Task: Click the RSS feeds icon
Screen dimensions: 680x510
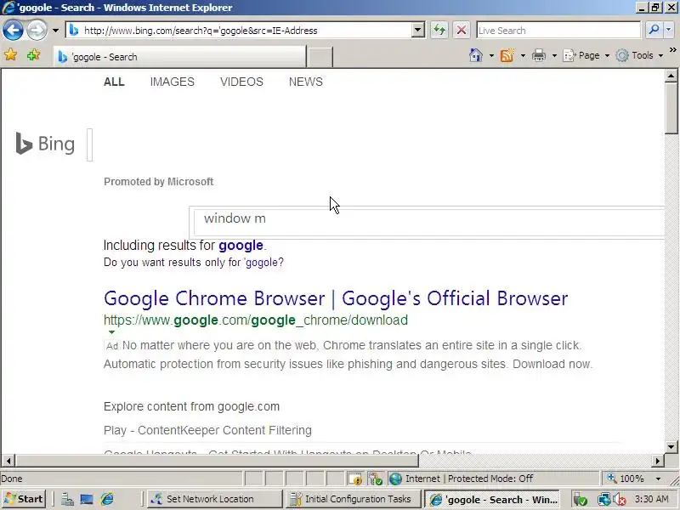Action: 507,55
